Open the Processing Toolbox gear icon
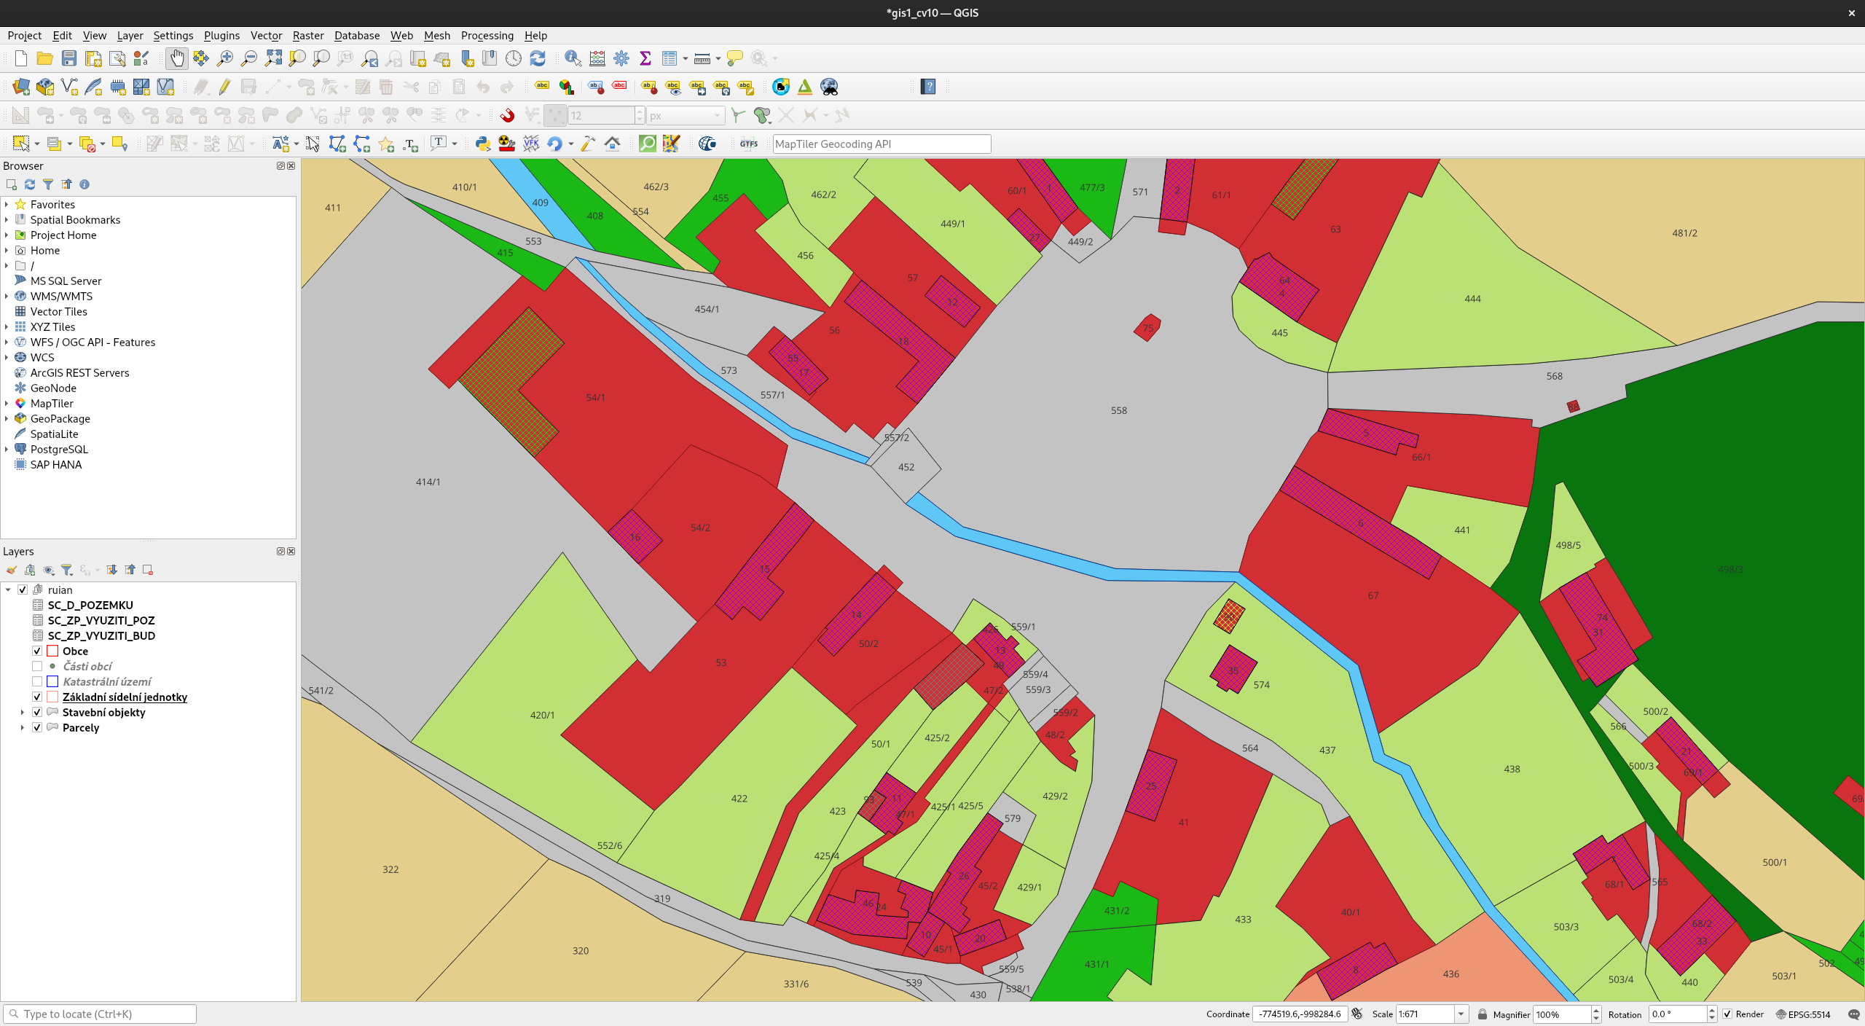1865x1026 pixels. tap(621, 58)
